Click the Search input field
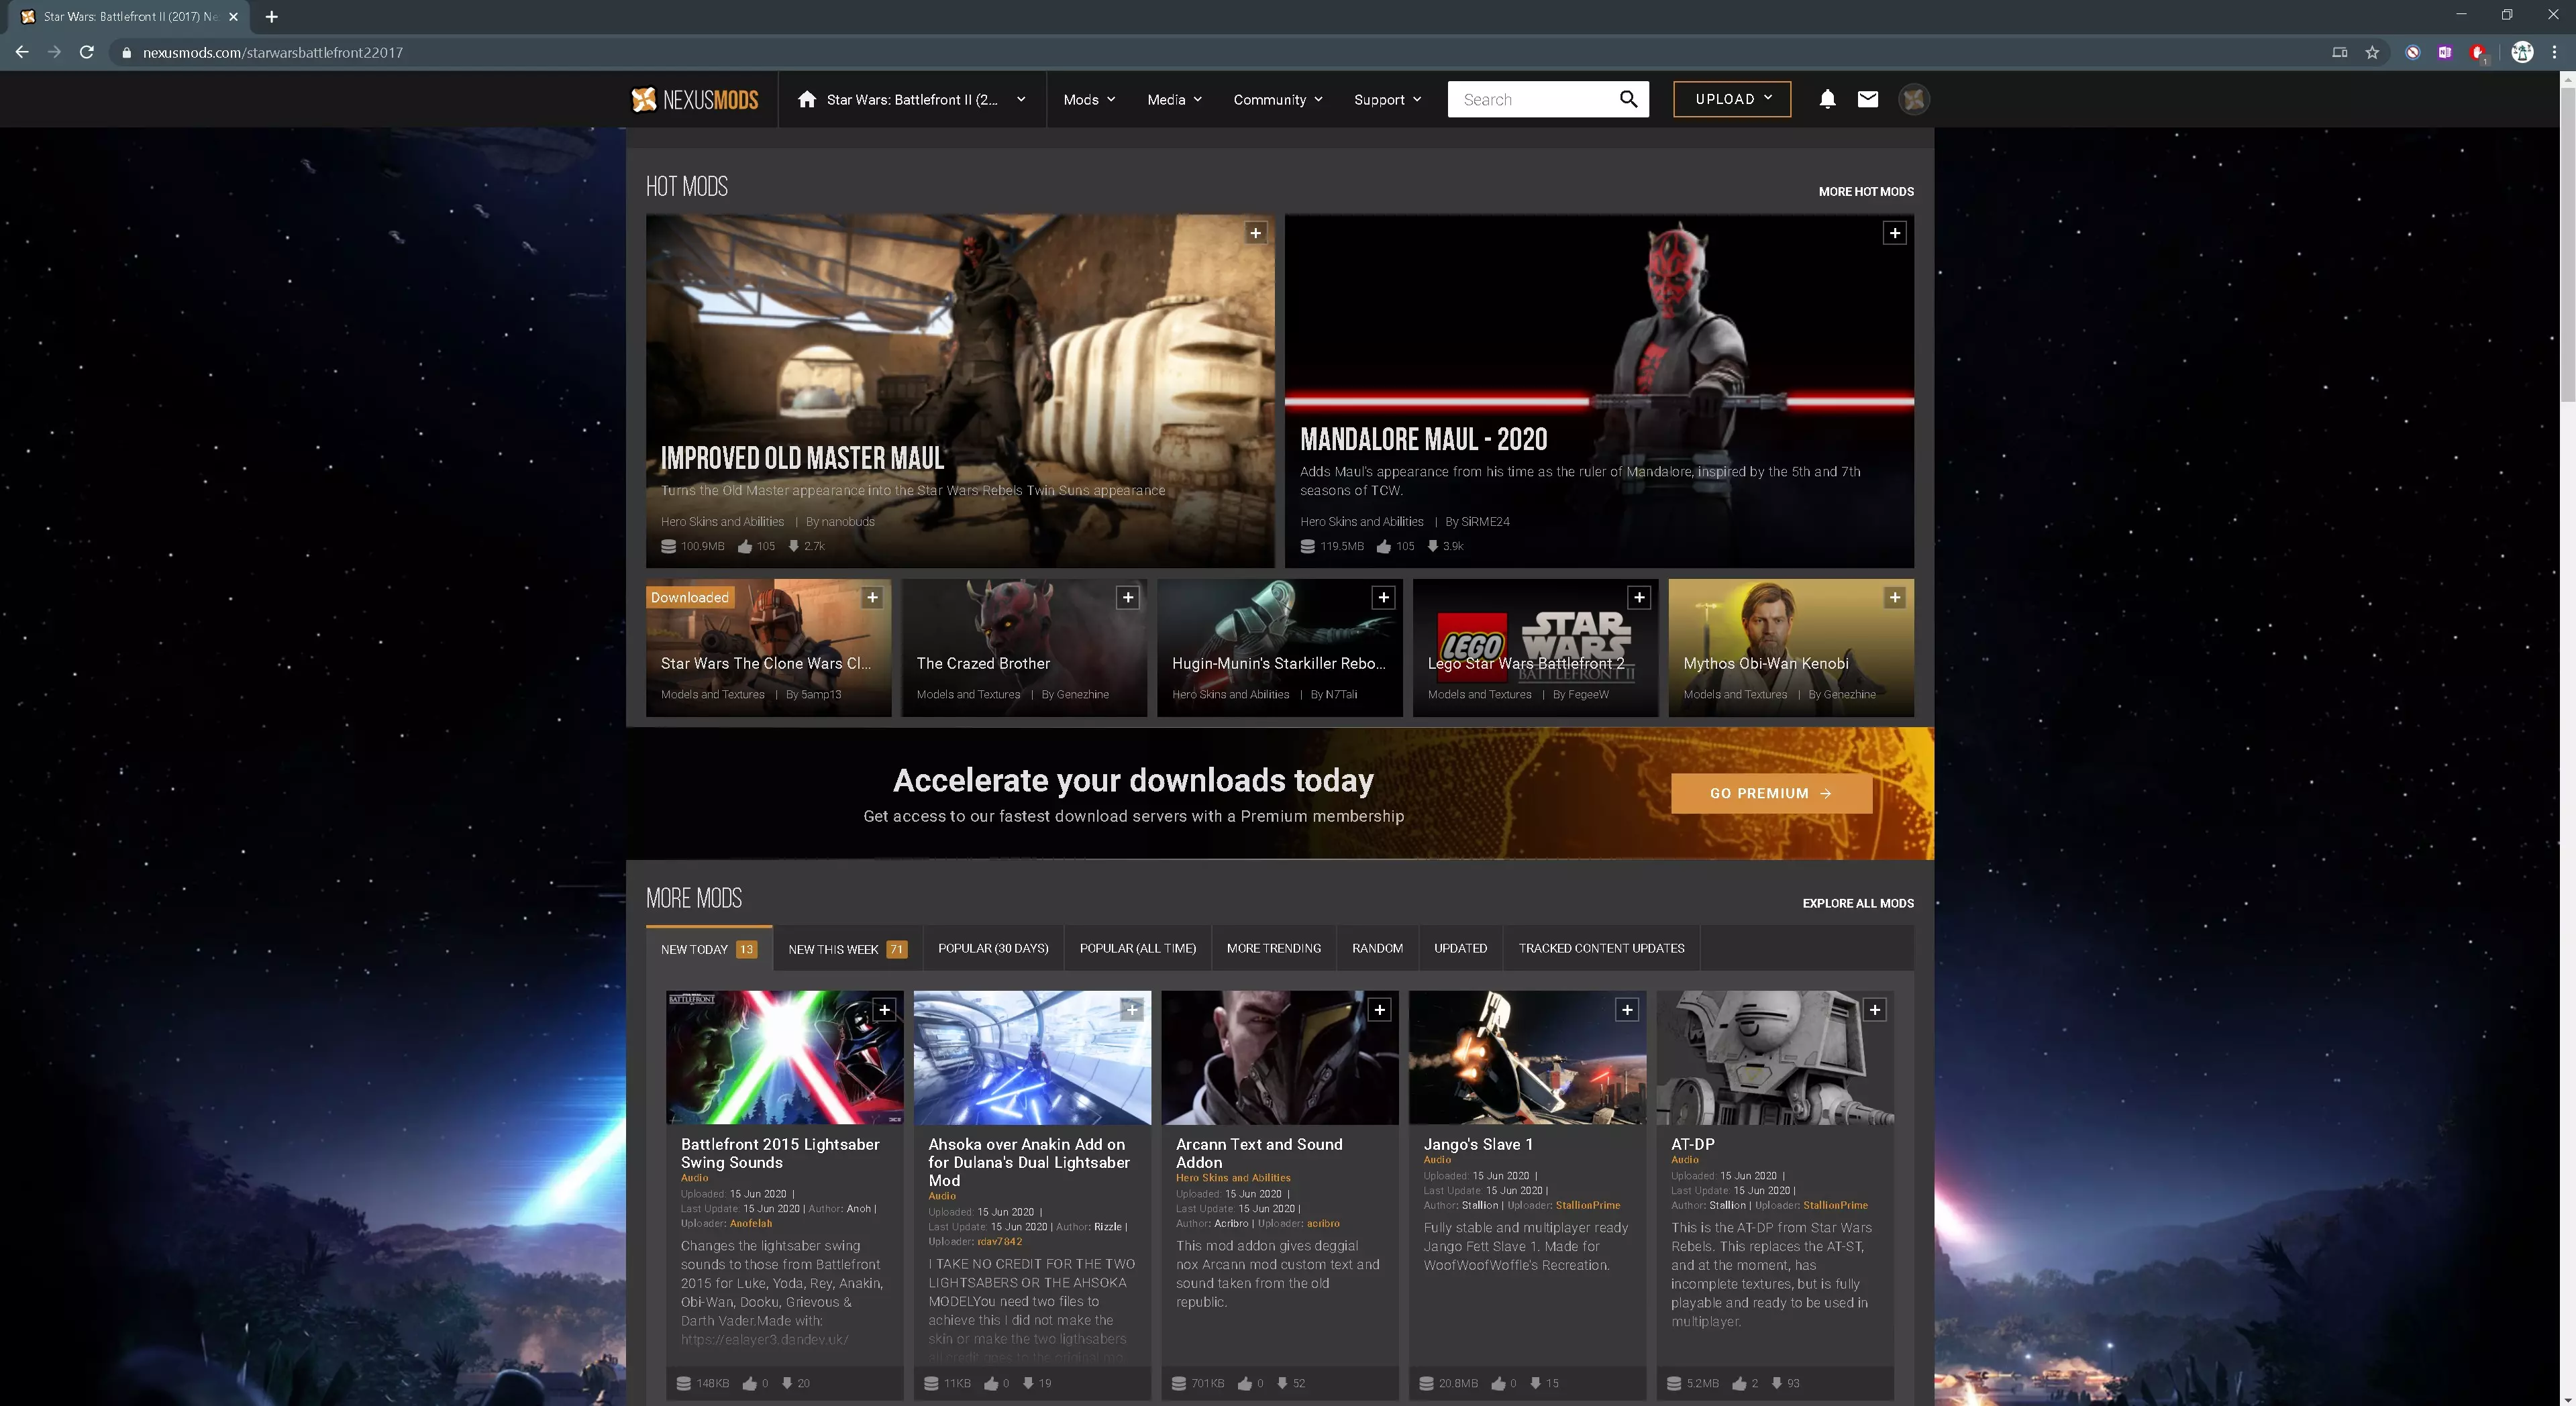This screenshot has height=1406, width=2576. click(x=1530, y=99)
